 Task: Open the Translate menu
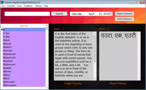pyautogui.click(x=11, y=6)
